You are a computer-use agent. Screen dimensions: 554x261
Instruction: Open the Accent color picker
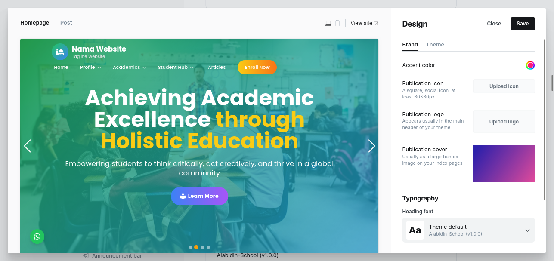(530, 65)
